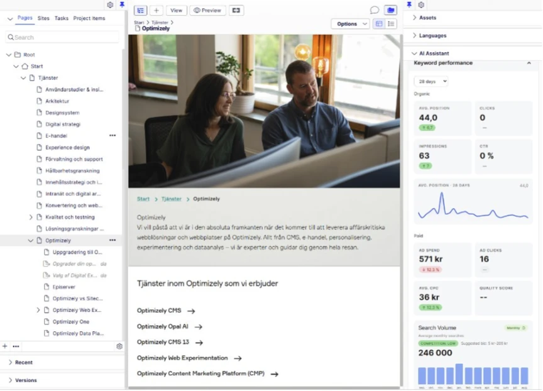Unpin the left navigation pane
Viewport: 543px width, 391px height.
(x=122, y=5)
